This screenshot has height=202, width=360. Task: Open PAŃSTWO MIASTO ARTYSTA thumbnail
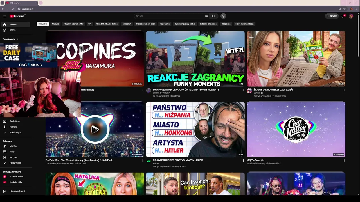click(x=195, y=129)
